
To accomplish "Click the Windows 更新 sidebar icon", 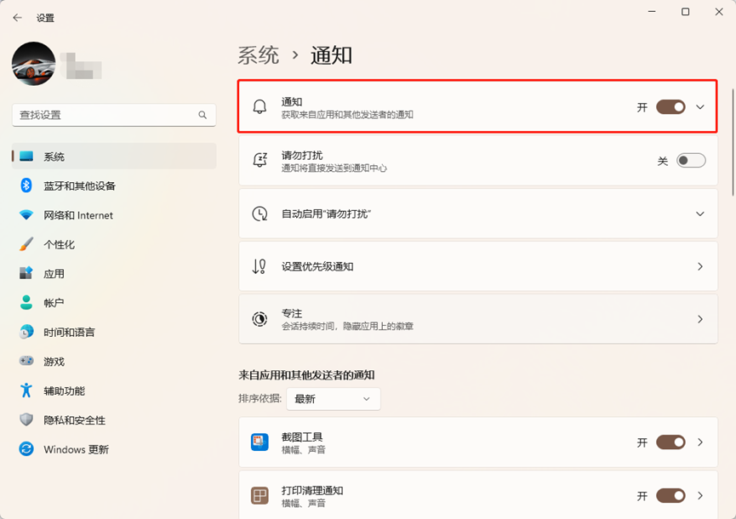I will point(26,449).
